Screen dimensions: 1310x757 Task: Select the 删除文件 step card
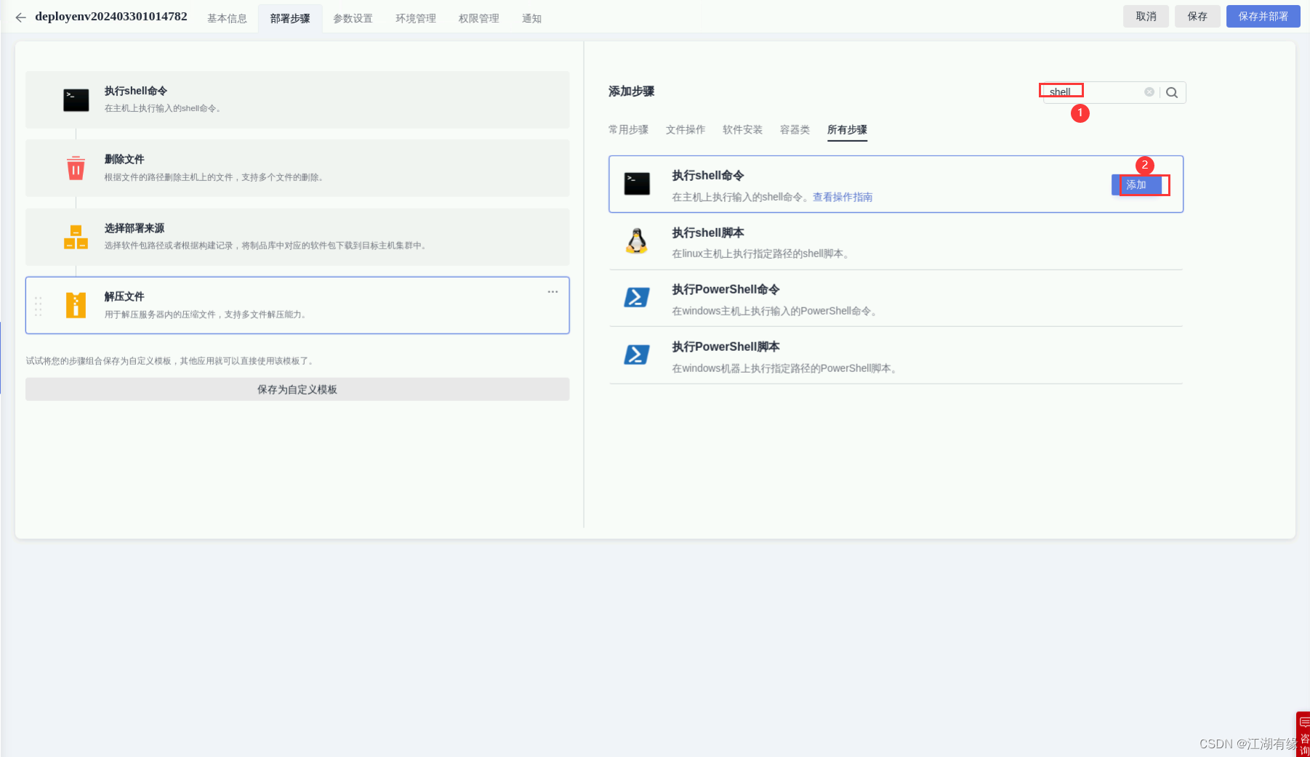pos(297,168)
